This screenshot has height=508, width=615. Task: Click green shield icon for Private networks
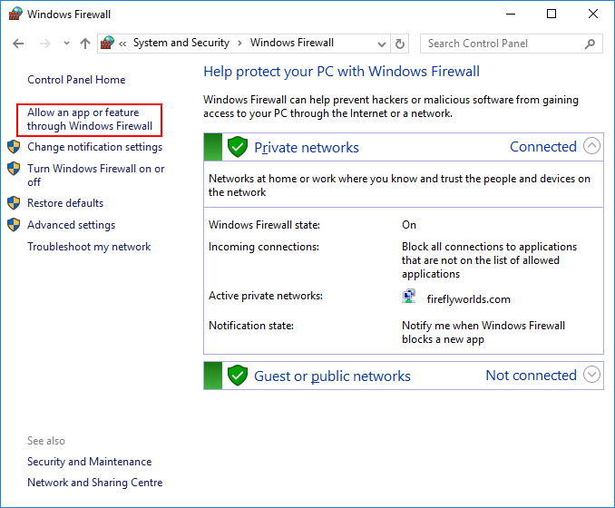pos(238,147)
